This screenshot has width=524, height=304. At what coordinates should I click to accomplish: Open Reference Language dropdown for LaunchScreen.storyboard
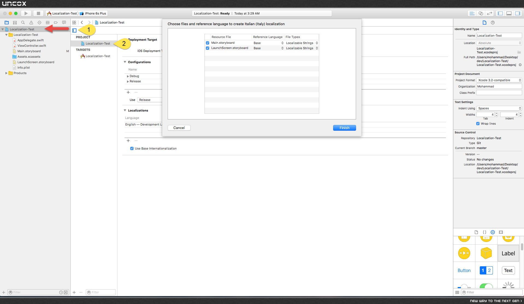268,48
